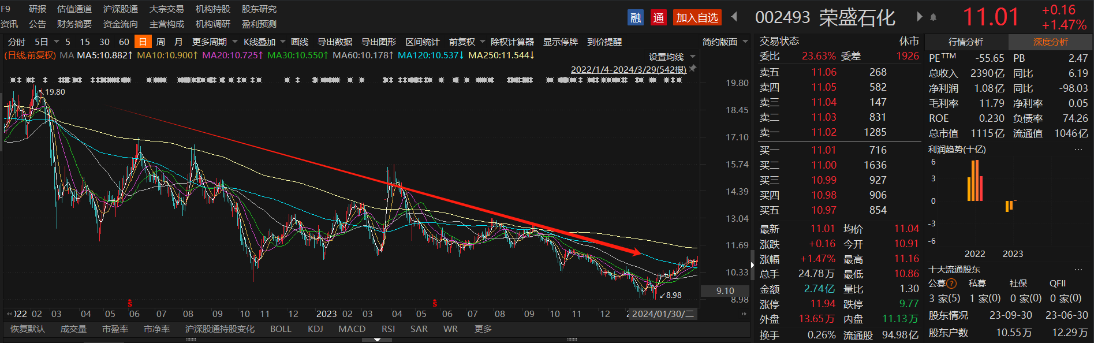The image size is (1094, 343).
Task: Jump chart to earliest data with double-left arrow
Action: [9, 314]
